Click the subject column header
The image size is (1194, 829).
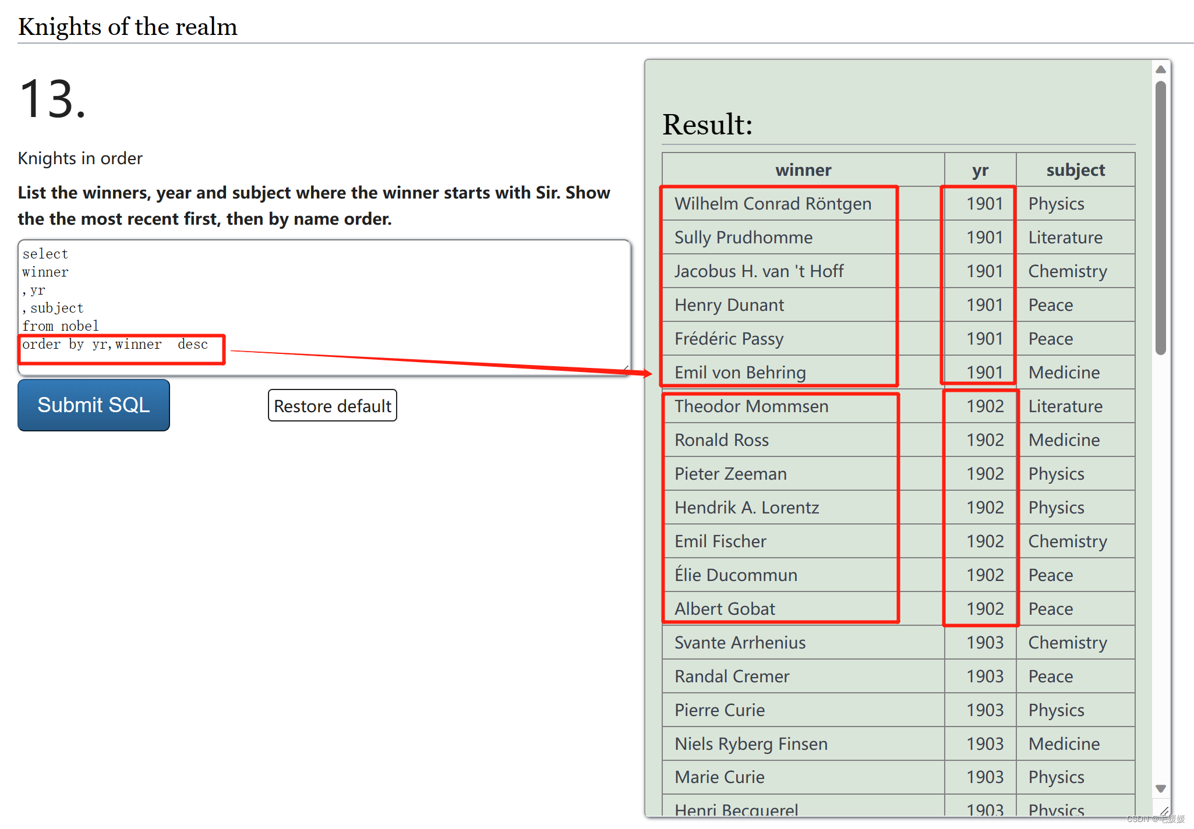coord(1075,170)
